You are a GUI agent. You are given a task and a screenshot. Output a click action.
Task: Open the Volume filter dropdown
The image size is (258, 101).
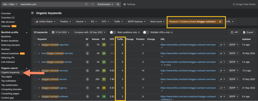click(81, 21)
